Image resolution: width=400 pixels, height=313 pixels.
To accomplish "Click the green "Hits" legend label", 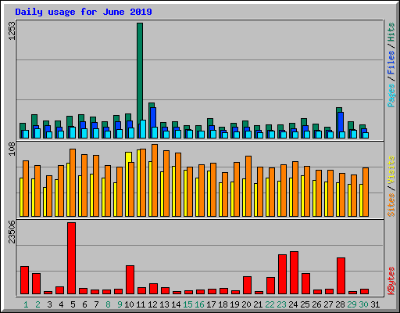I will pos(391,32).
